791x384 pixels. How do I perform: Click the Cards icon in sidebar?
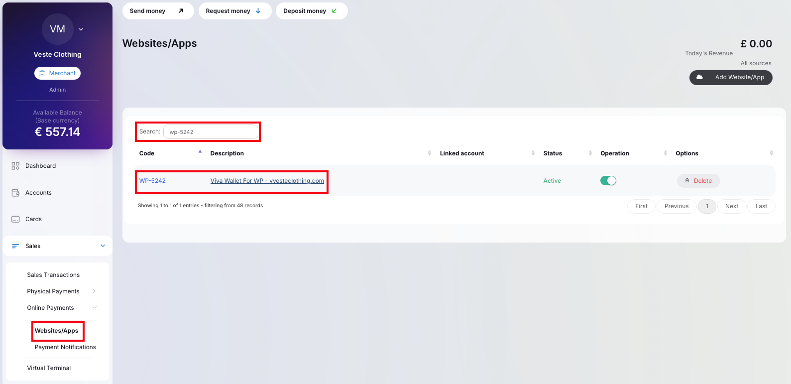coord(15,219)
